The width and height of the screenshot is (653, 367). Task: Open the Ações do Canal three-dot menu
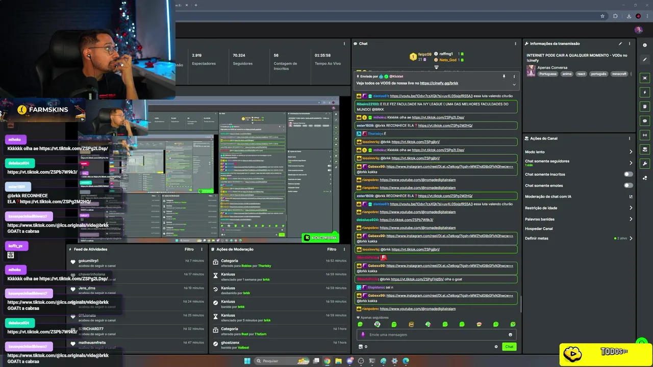pos(629,138)
